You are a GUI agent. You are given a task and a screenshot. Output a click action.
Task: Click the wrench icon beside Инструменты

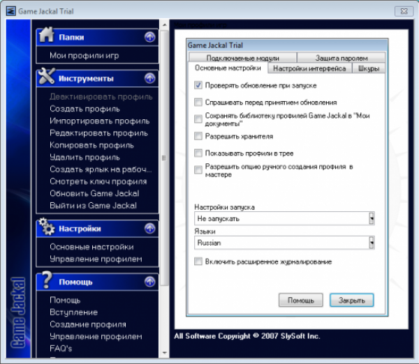coord(47,76)
